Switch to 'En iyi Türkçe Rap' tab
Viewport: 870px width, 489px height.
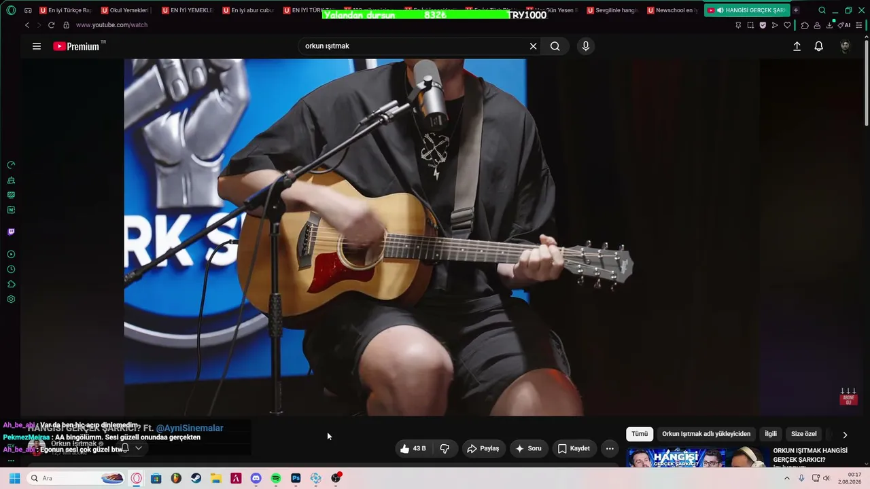(x=65, y=10)
